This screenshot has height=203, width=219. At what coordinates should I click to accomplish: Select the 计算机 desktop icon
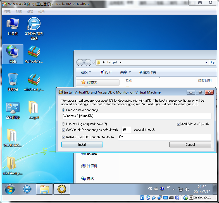[x=13, y=27]
